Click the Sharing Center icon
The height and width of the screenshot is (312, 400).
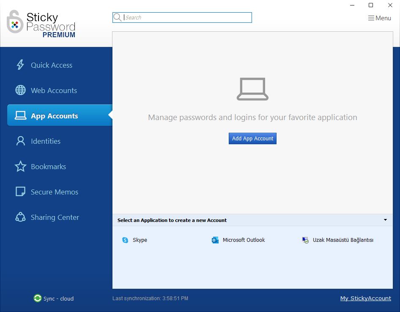(20, 217)
